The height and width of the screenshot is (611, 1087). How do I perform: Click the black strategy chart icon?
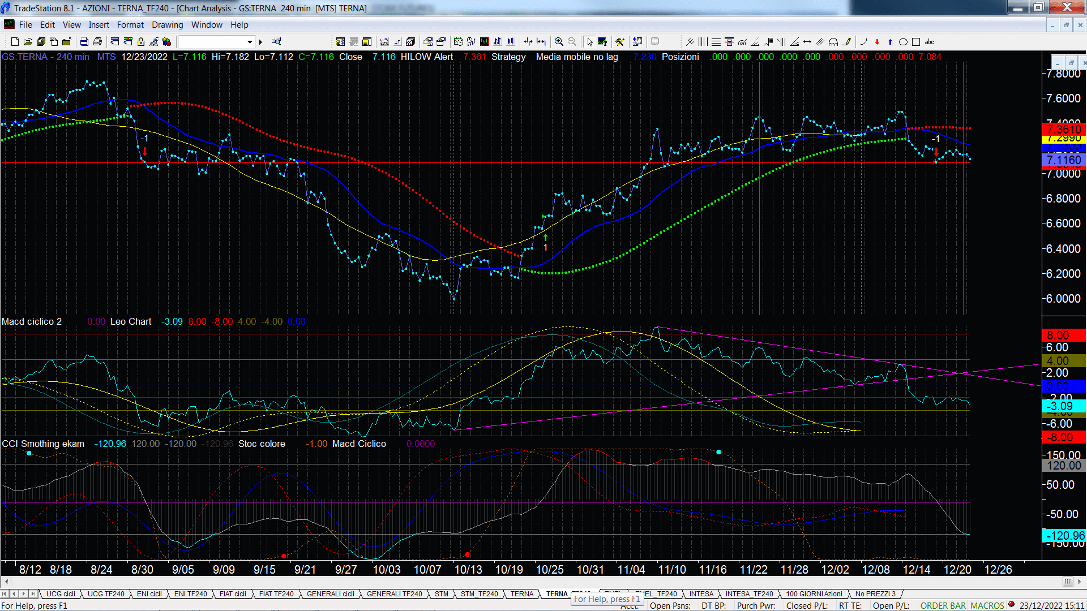[484, 42]
